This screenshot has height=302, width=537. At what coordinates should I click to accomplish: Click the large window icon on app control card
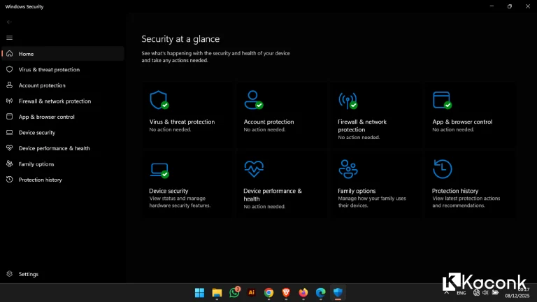tap(442, 100)
